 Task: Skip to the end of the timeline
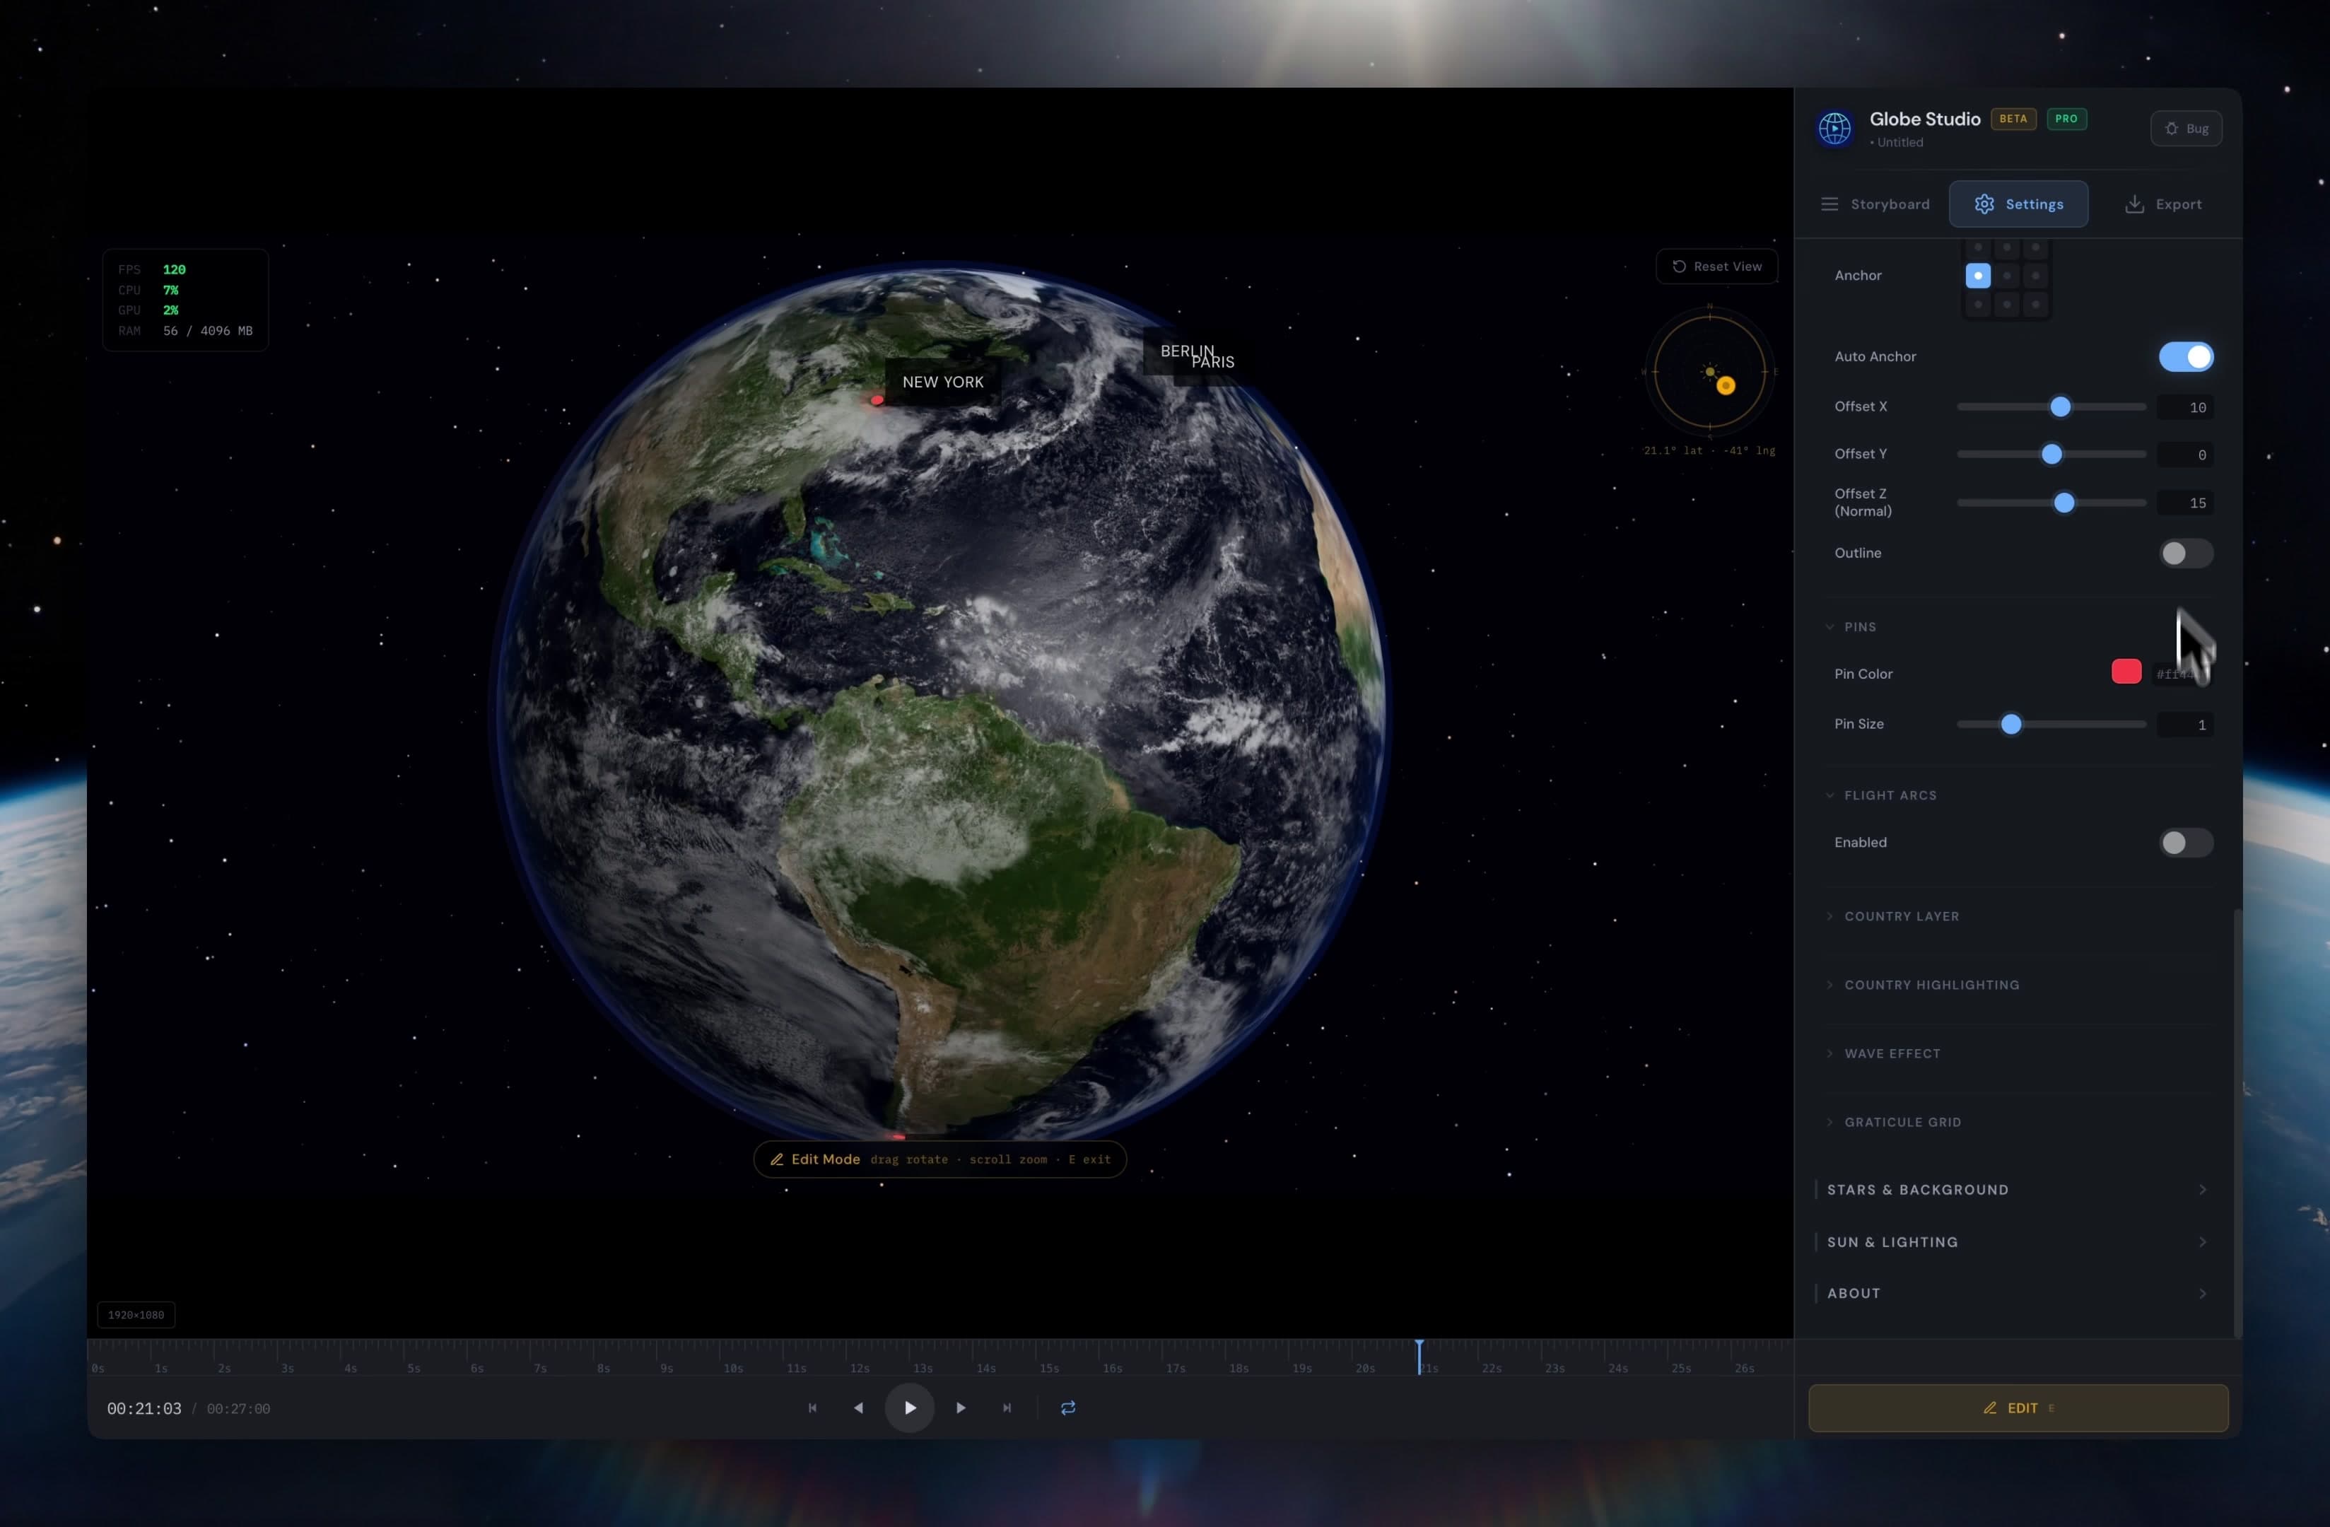pyautogui.click(x=1007, y=1408)
